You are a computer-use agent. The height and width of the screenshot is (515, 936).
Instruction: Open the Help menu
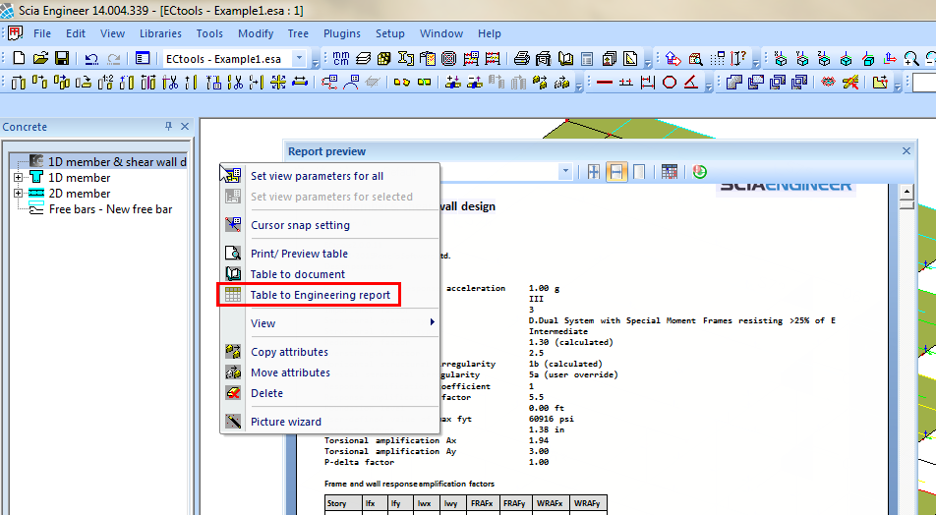tap(490, 33)
